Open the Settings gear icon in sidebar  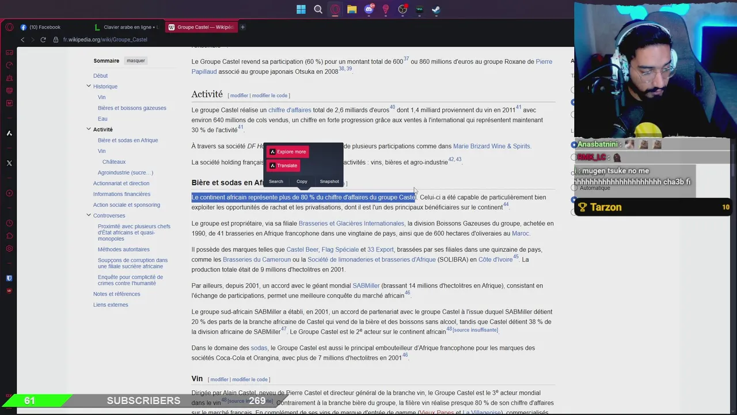pos(9,248)
